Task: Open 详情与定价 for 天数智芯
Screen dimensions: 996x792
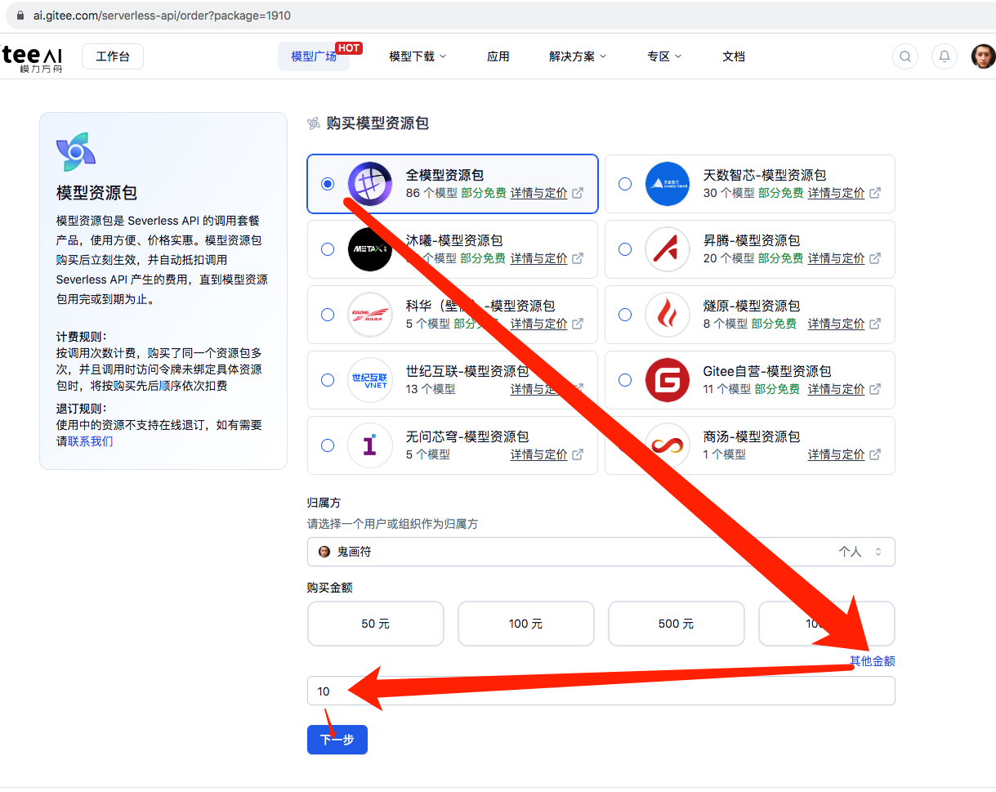Action: coord(836,193)
